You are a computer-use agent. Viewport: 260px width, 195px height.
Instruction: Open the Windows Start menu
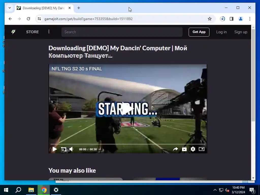(x=6, y=190)
